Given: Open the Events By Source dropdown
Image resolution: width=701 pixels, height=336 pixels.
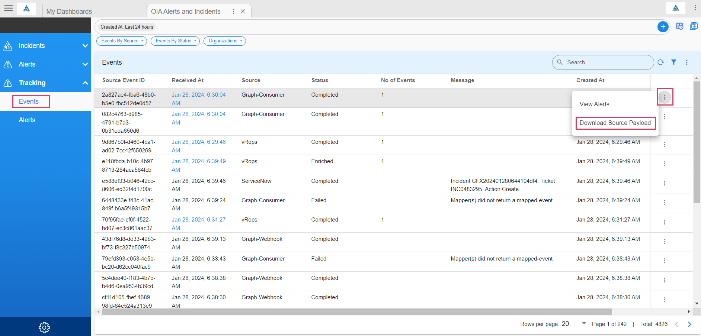Looking at the screenshot, I should click(122, 41).
